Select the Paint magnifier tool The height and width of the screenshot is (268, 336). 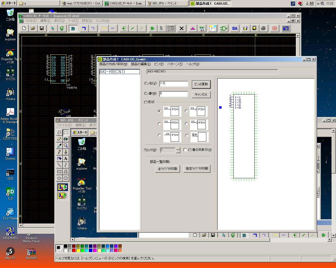(66, 146)
